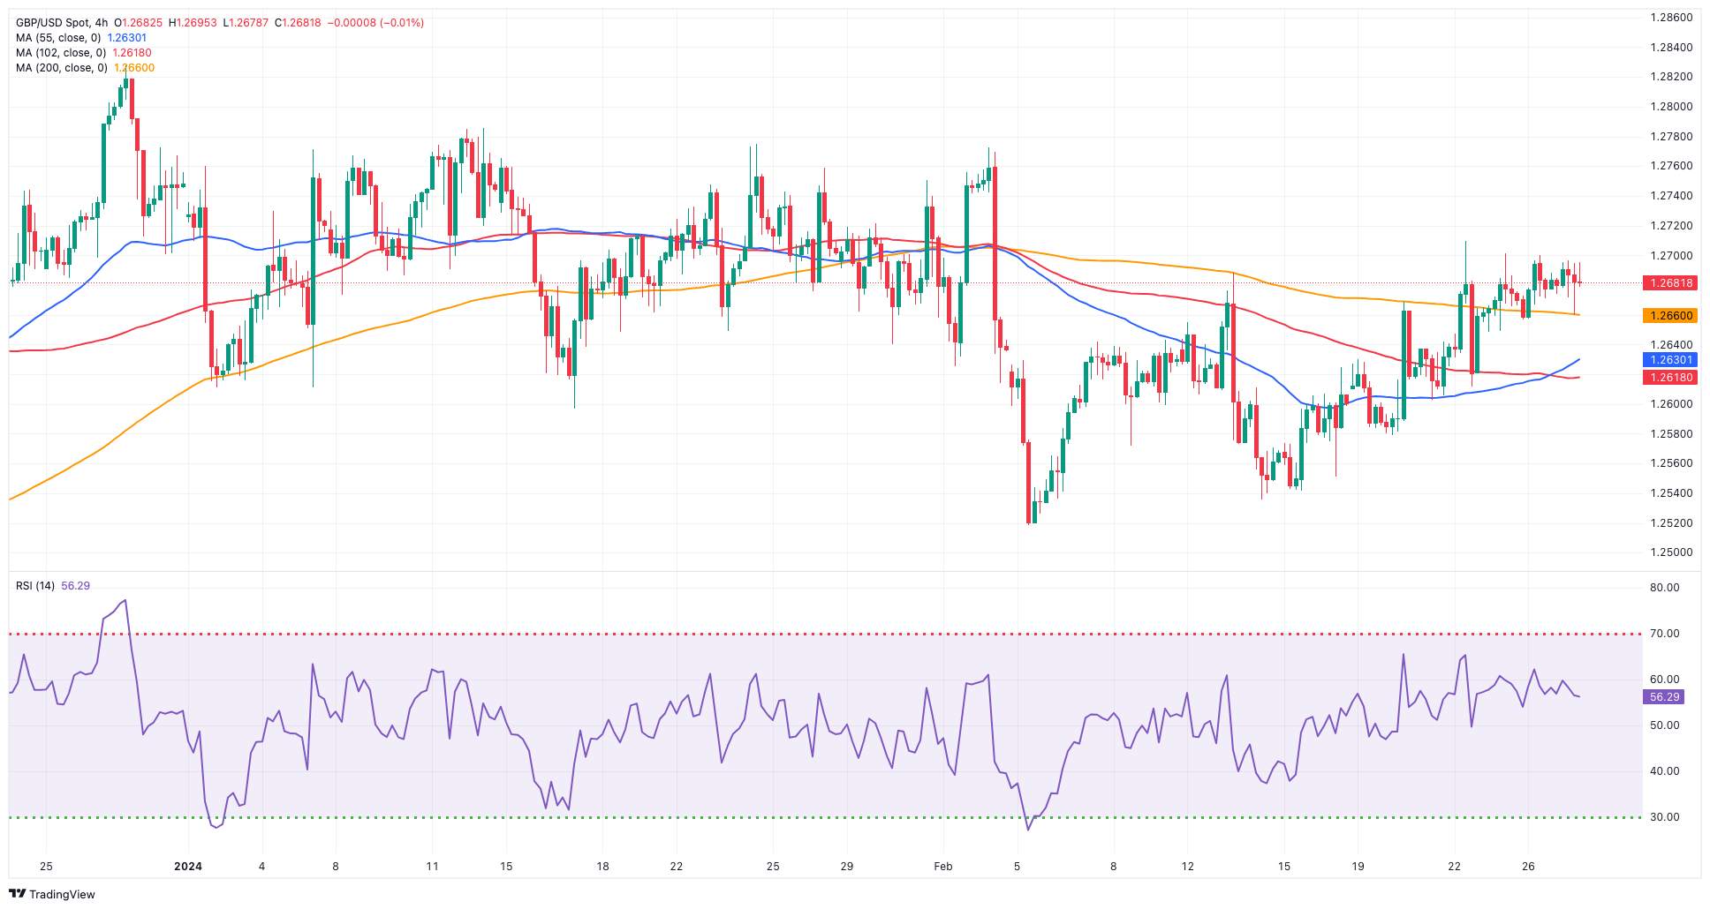Click the 1.25600 price axis label
1710x909 pixels.
1671,463
